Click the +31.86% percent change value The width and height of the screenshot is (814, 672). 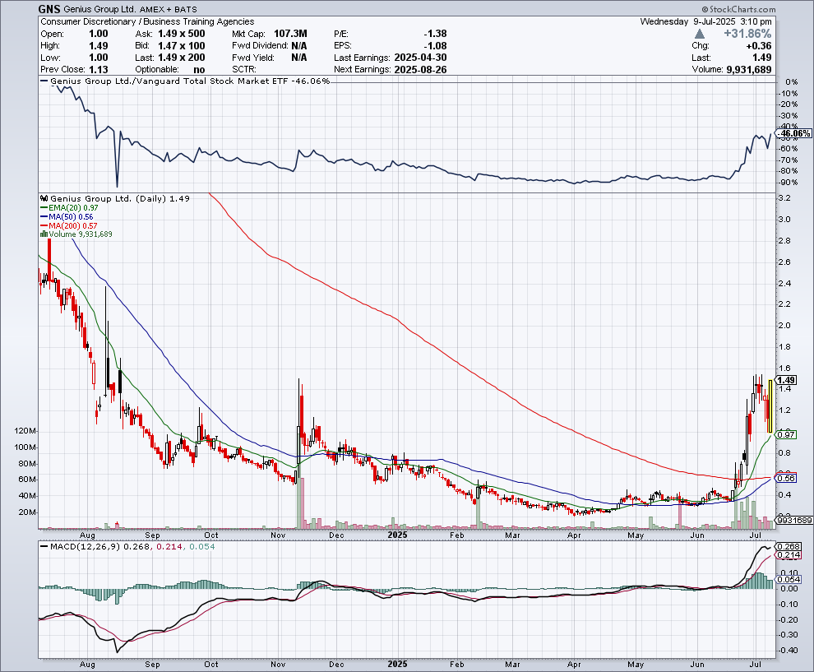point(747,34)
